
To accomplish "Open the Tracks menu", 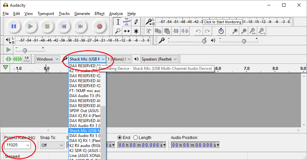I will coord(64,14).
